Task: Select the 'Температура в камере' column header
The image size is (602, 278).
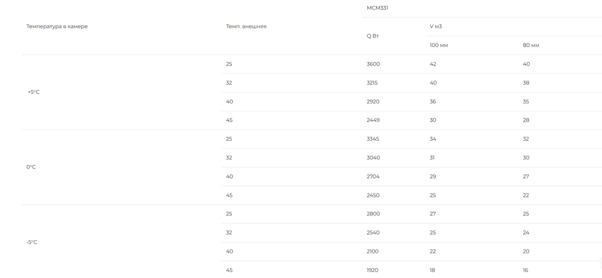Action: pyautogui.click(x=57, y=26)
